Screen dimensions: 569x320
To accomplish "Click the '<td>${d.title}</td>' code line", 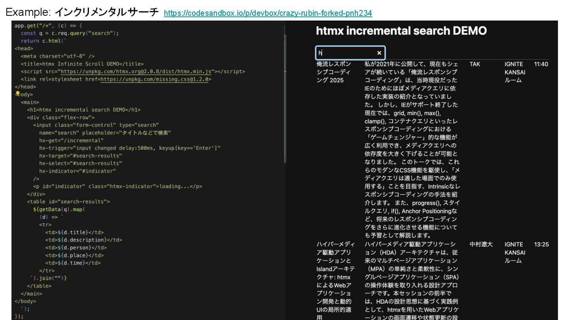I will click(75, 232).
